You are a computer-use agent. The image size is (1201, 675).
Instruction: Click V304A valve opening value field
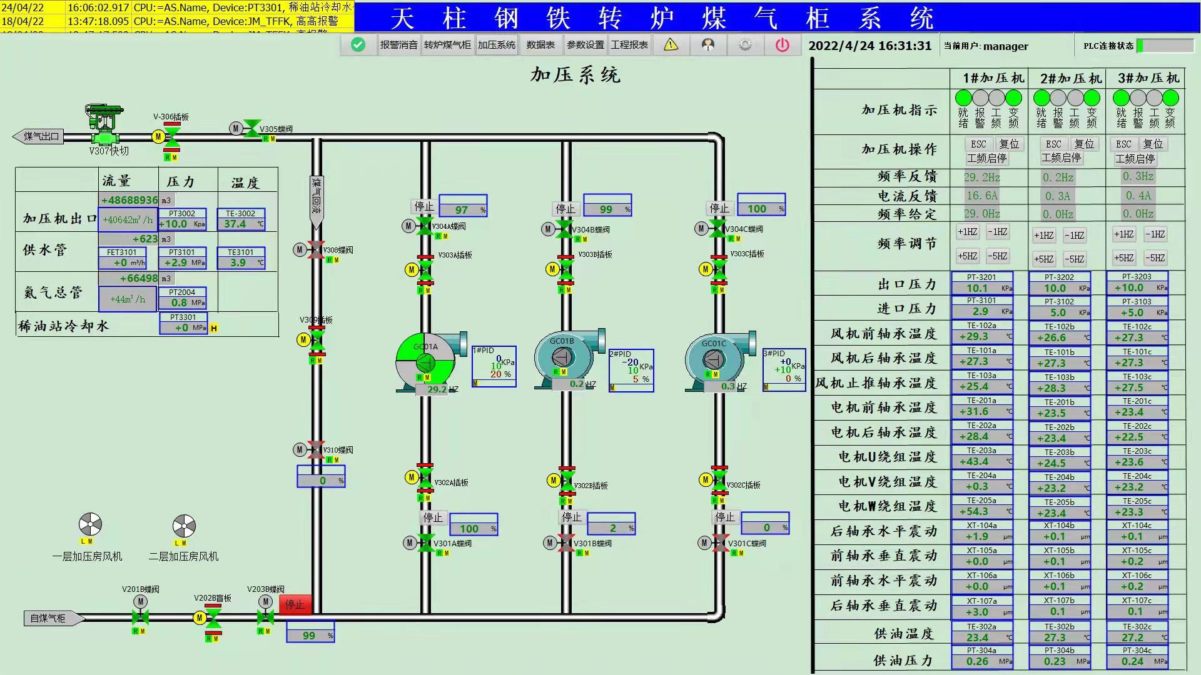point(462,210)
